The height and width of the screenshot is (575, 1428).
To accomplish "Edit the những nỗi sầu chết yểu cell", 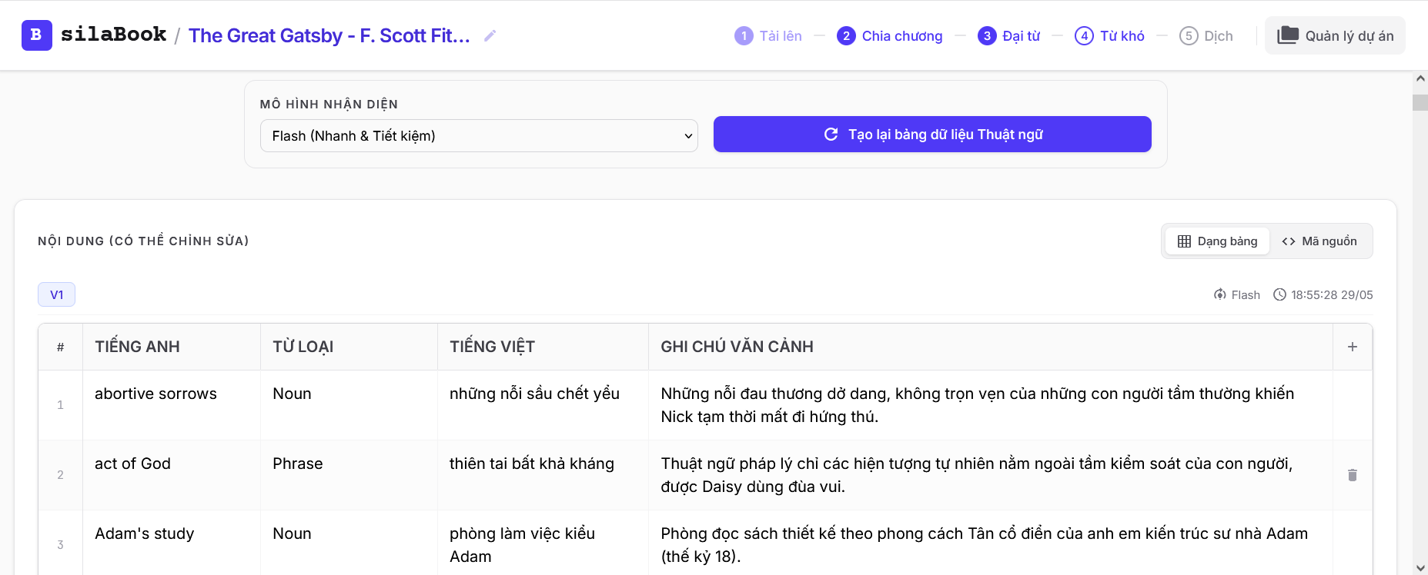I will 543,405.
